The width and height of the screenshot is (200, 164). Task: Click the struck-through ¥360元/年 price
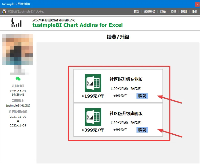(x=120, y=96)
